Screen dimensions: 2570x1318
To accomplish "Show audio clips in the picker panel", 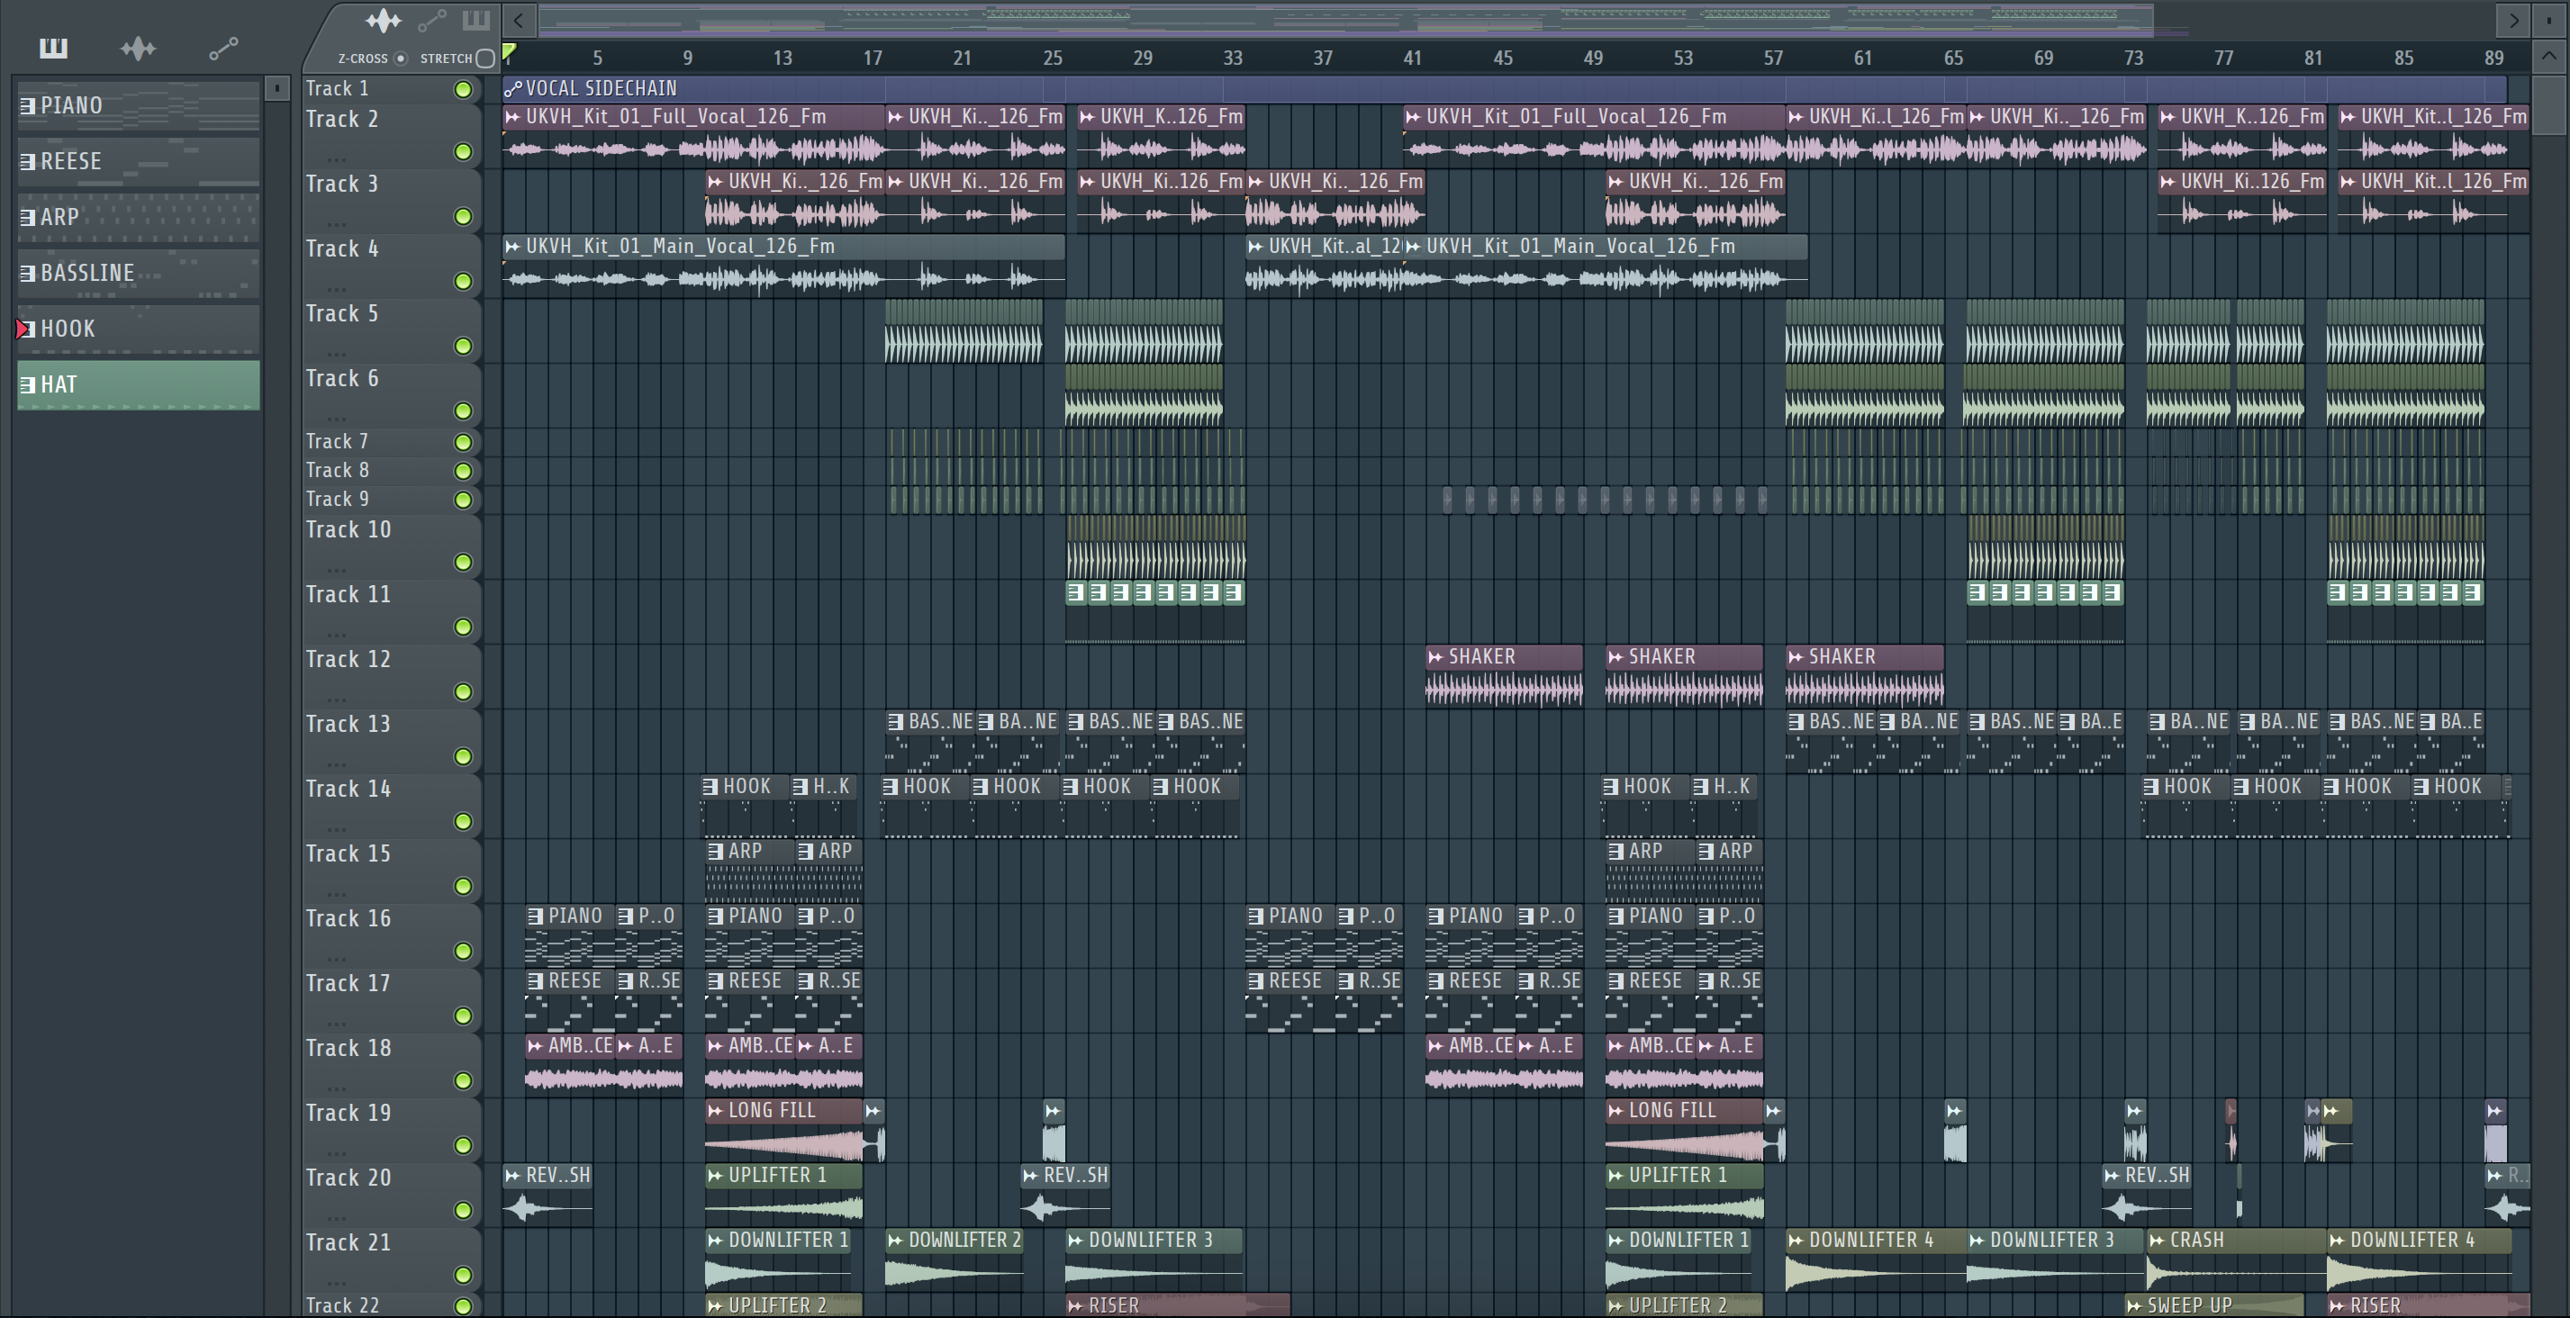I will click(x=138, y=47).
